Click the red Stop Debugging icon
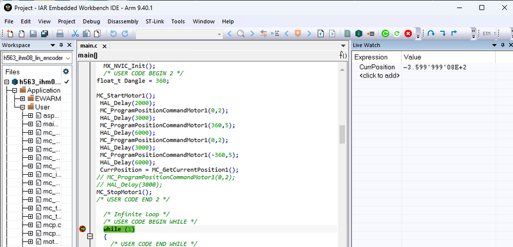Viewport: 513px width, 247px height. [x=408, y=34]
